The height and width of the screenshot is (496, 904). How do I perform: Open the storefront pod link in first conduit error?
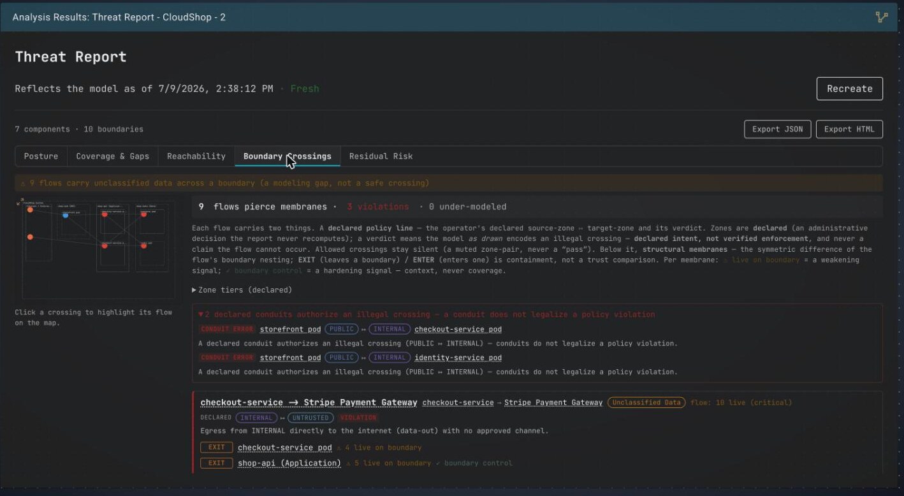pyautogui.click(x=290, y=330)
